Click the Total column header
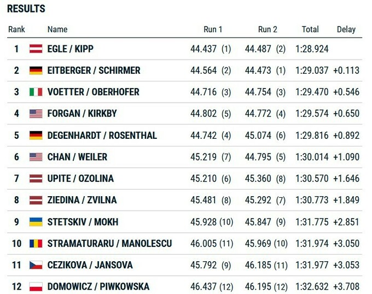The height and width of the screenshot is (294, 372). pos(310,30)
